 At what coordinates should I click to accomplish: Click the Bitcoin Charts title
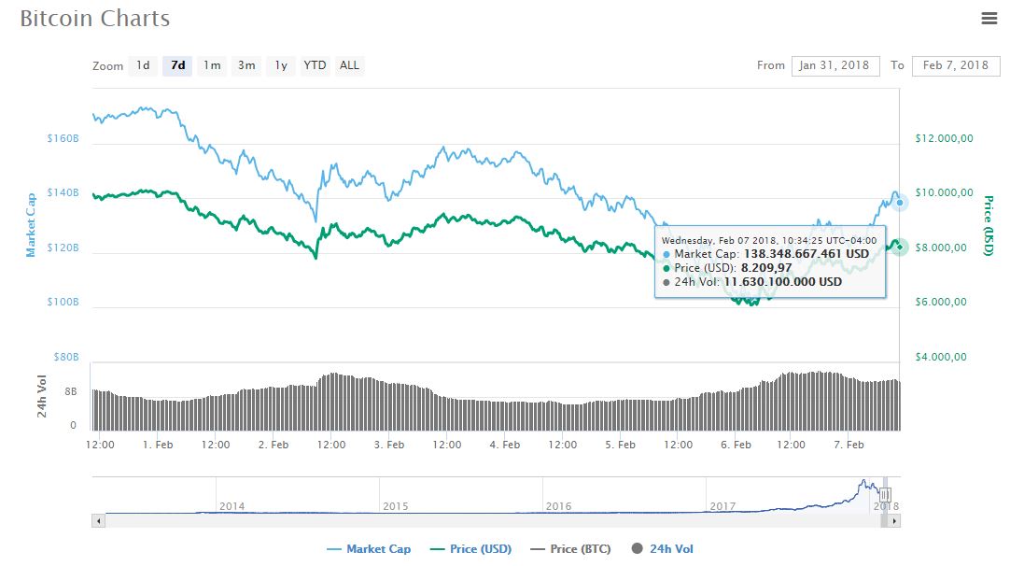95,18
